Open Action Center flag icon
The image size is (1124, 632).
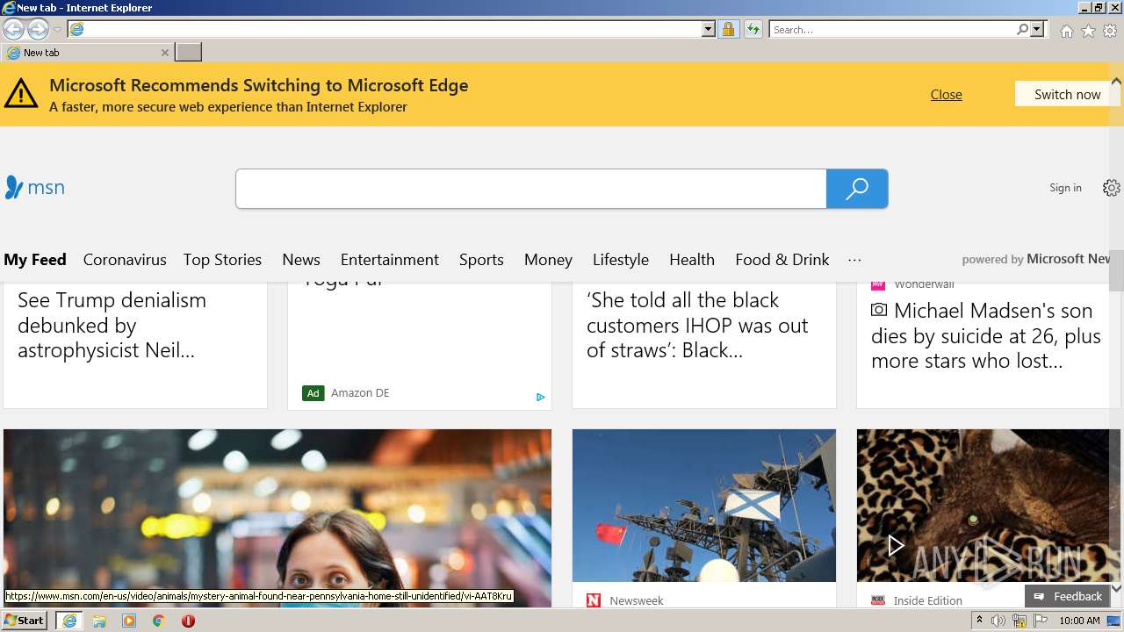point(1041,621)
